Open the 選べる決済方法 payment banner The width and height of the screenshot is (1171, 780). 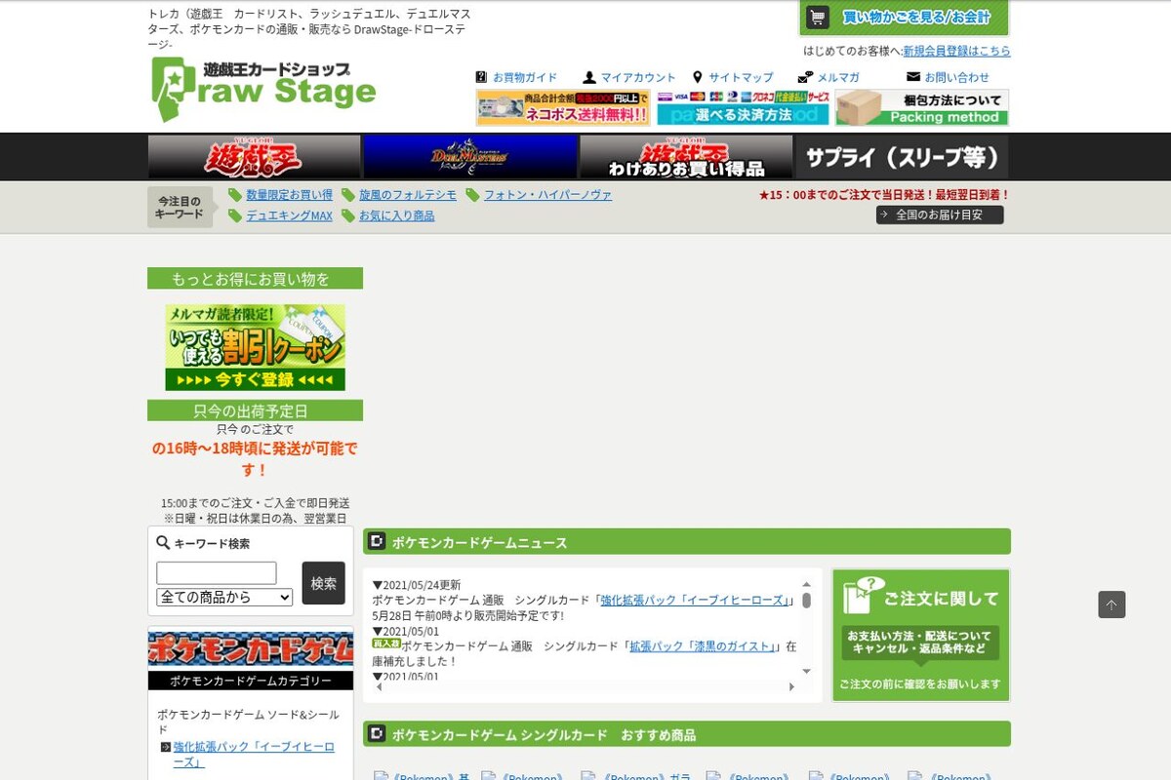tap(744, 107)
